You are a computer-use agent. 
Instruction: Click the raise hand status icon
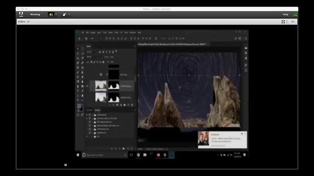(64, 14)
